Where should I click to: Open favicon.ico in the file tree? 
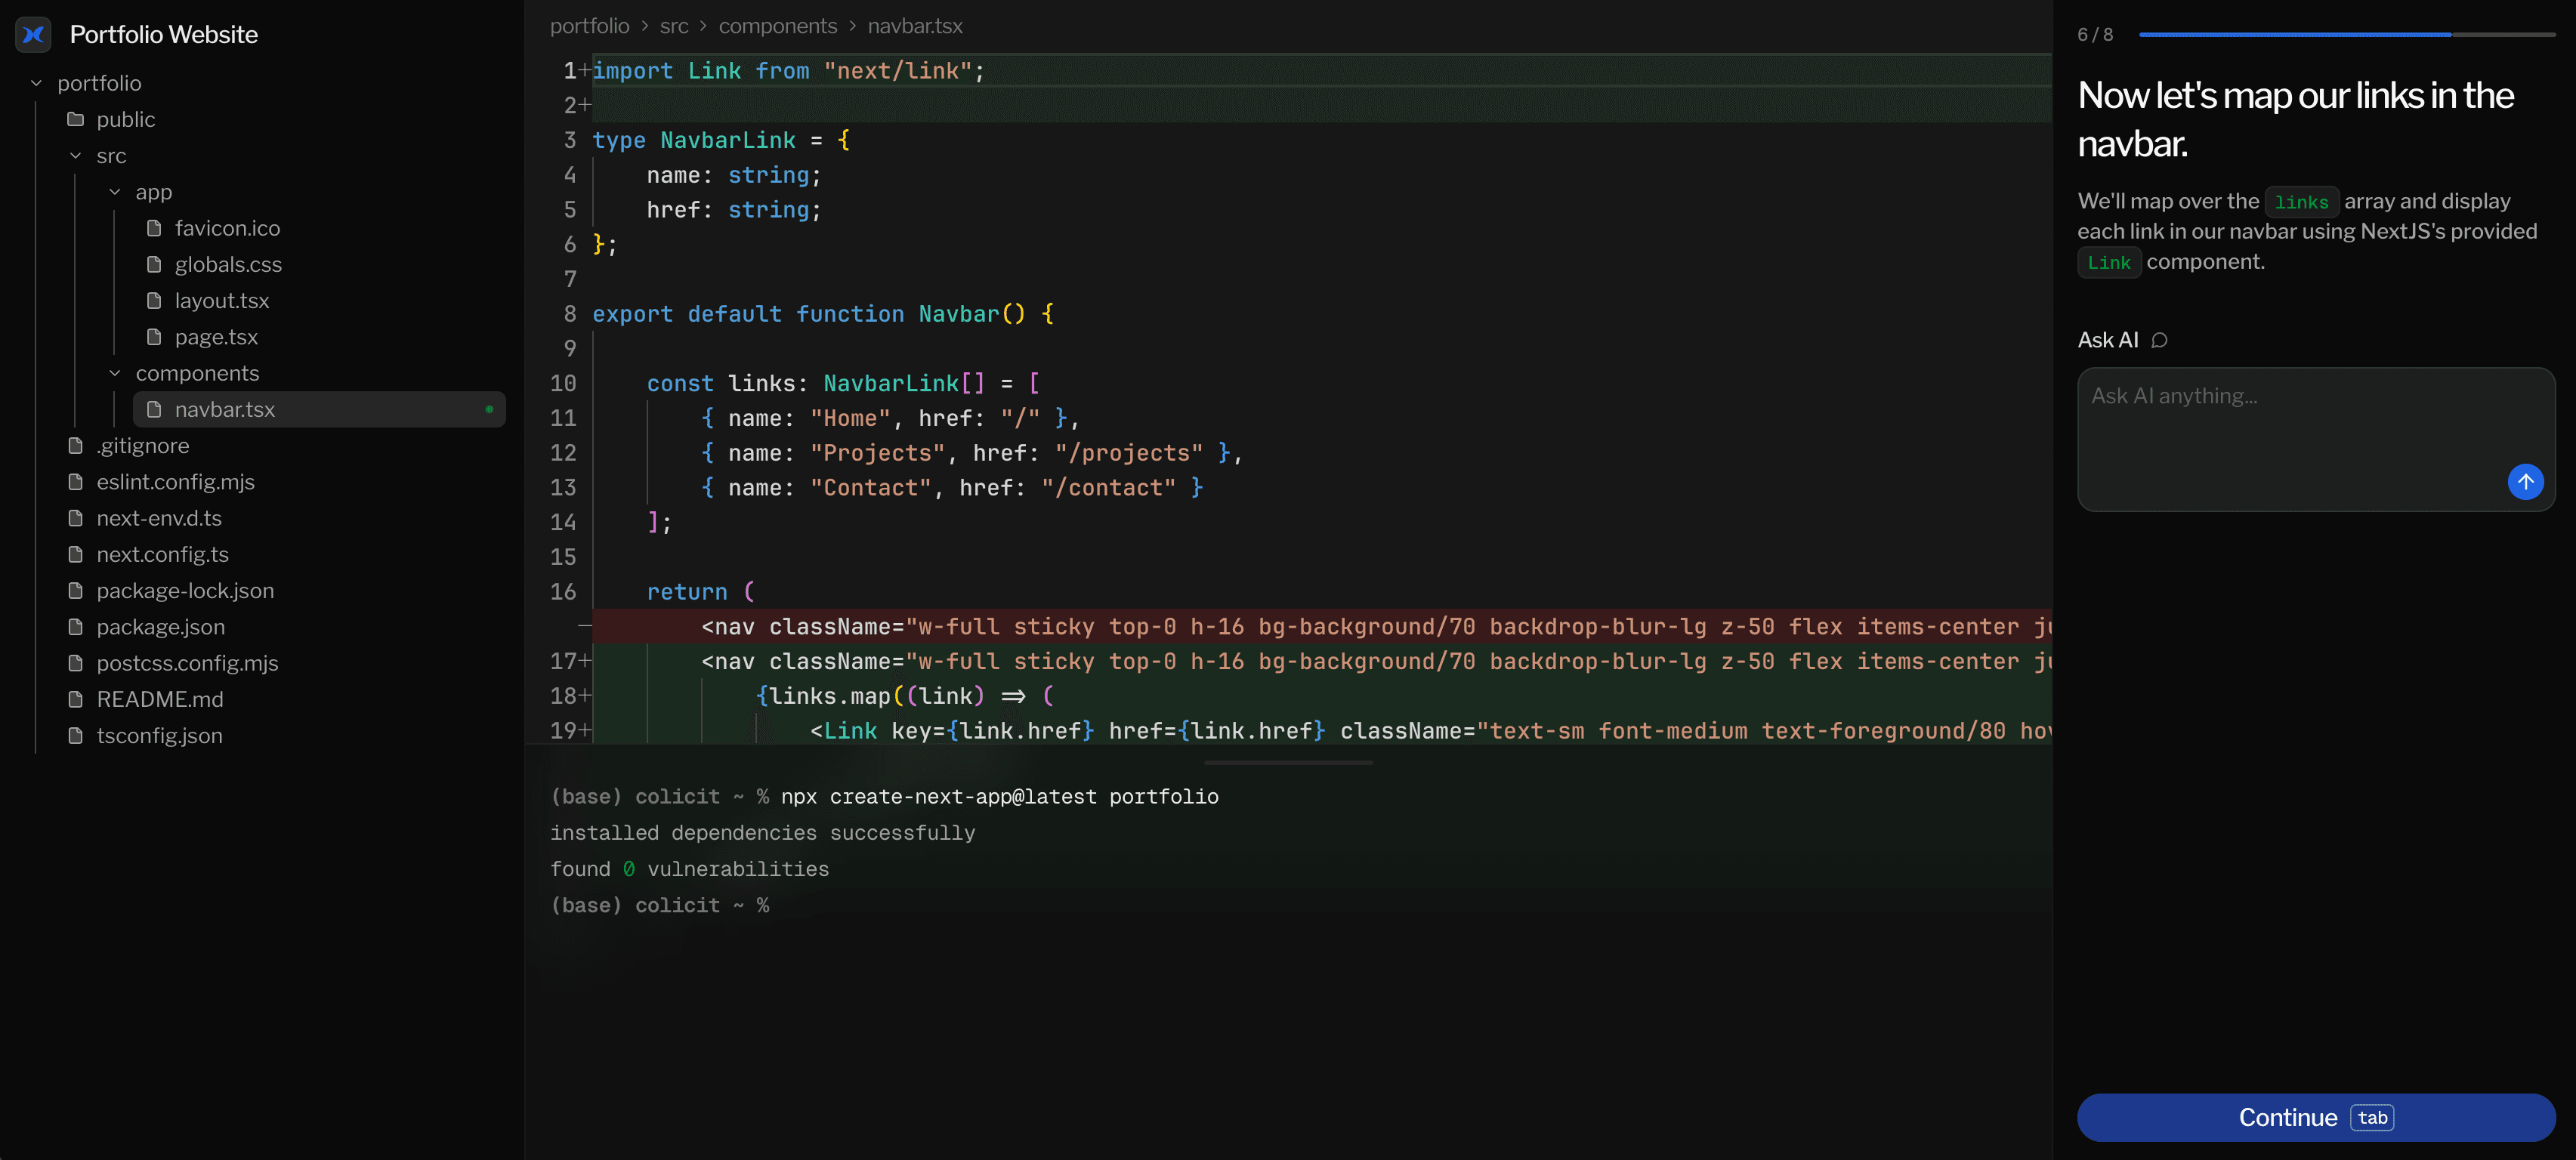point(227,229)
